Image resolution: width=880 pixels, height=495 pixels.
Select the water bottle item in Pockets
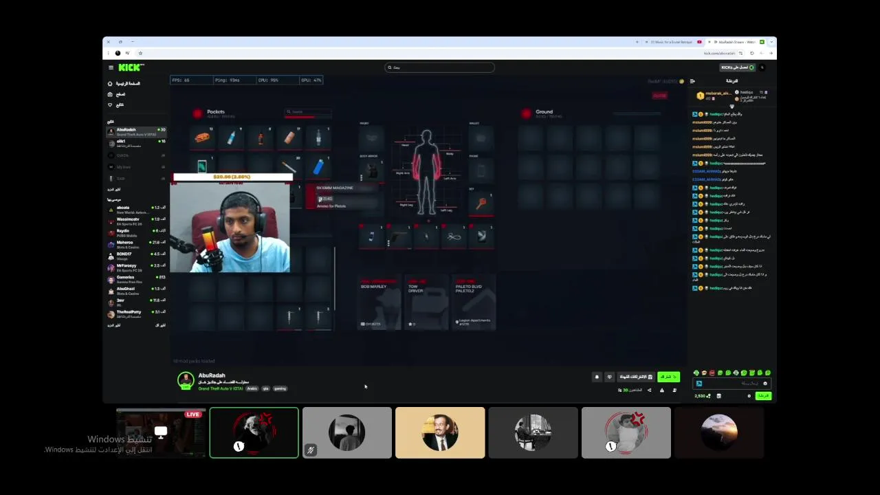231,137
